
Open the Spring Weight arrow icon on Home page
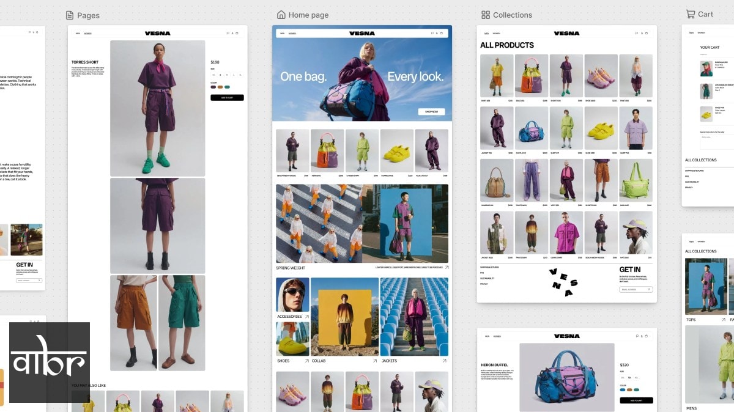point(447,268)
